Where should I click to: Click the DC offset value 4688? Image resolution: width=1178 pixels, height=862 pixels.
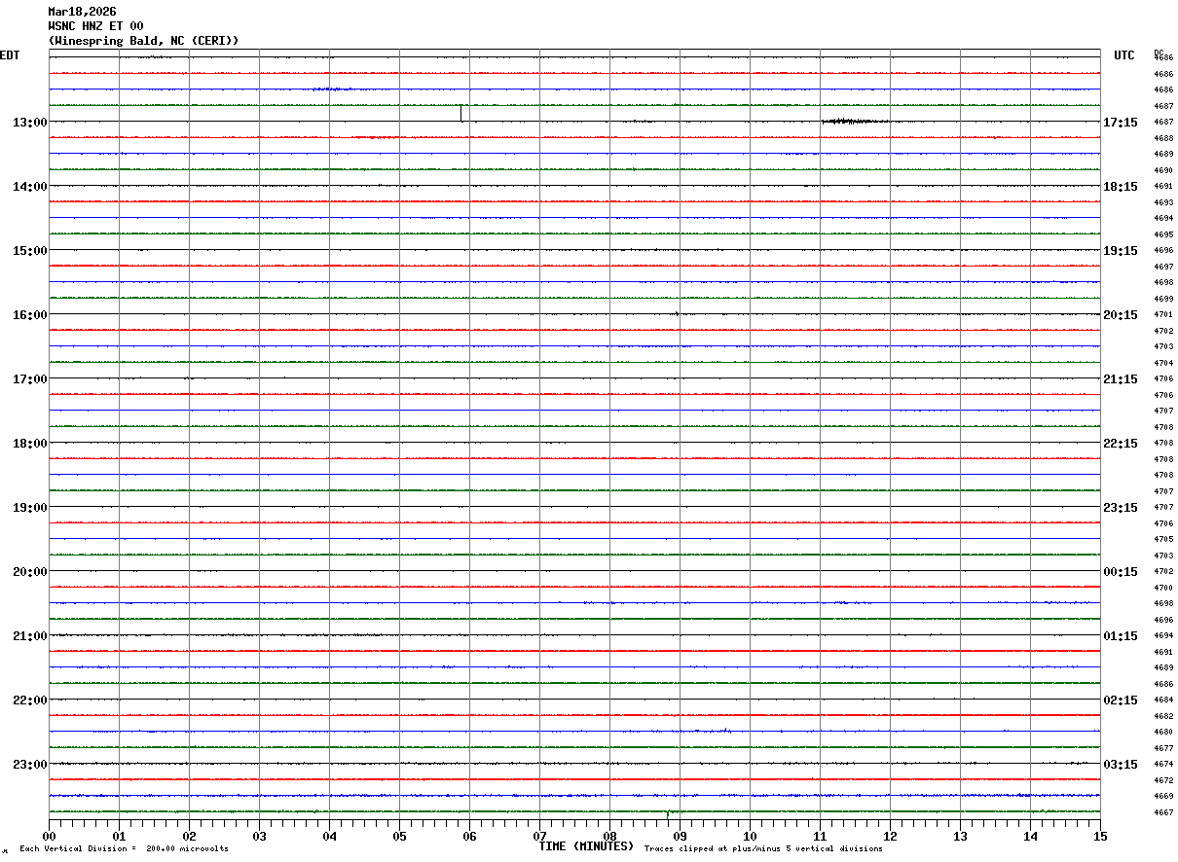1162,138
